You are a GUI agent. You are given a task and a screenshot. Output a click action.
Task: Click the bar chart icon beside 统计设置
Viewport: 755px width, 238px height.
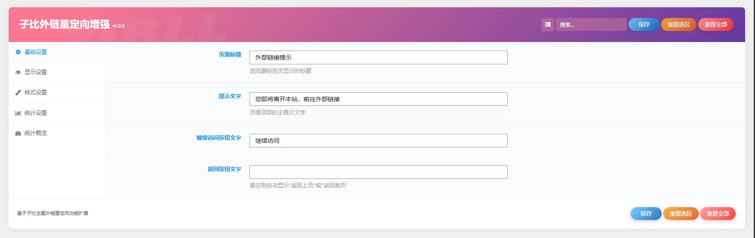18,113
